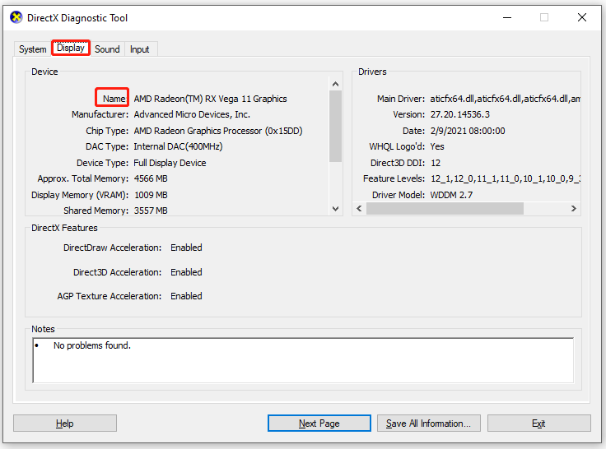Click the Notes text box

[x=303, y=360]
